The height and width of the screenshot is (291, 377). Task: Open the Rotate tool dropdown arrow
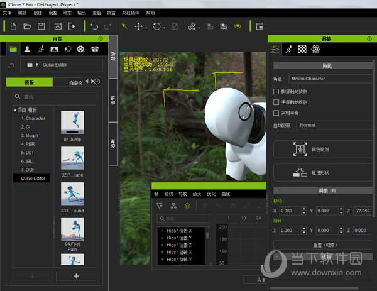click(x=165, y=28)
